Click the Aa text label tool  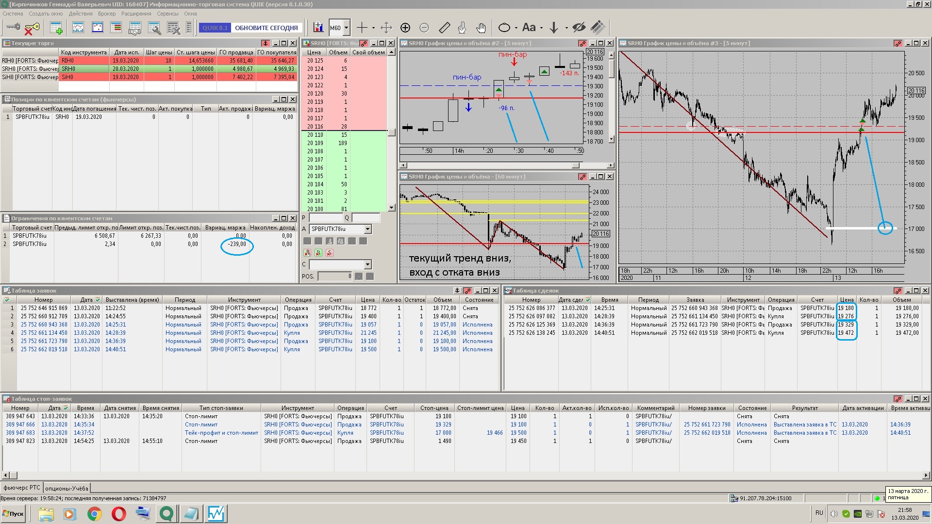(x=529, y=28)
